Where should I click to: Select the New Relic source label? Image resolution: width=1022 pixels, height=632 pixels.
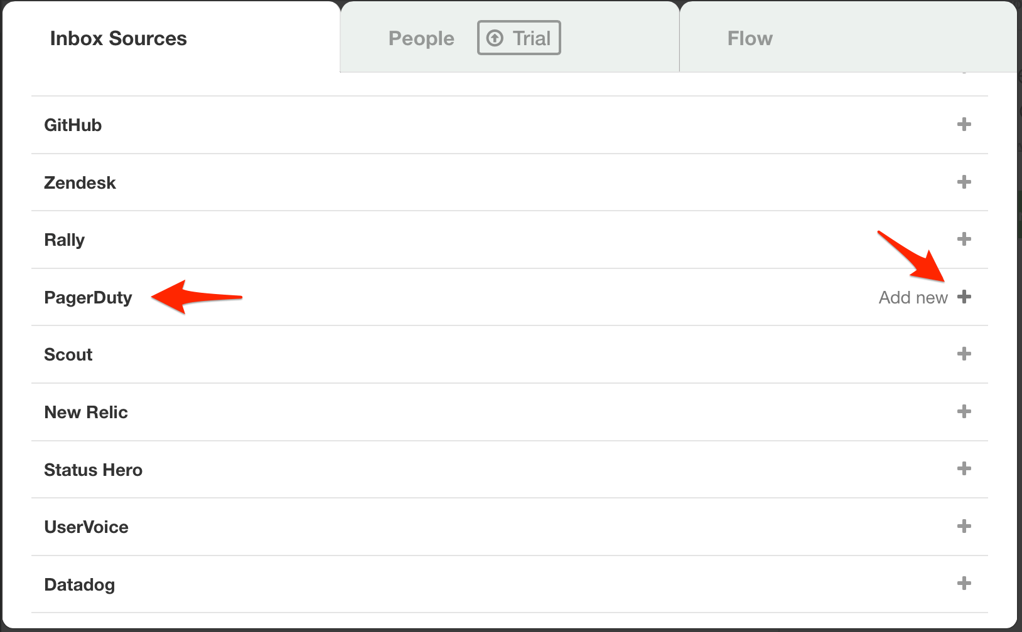coord(86,412)
